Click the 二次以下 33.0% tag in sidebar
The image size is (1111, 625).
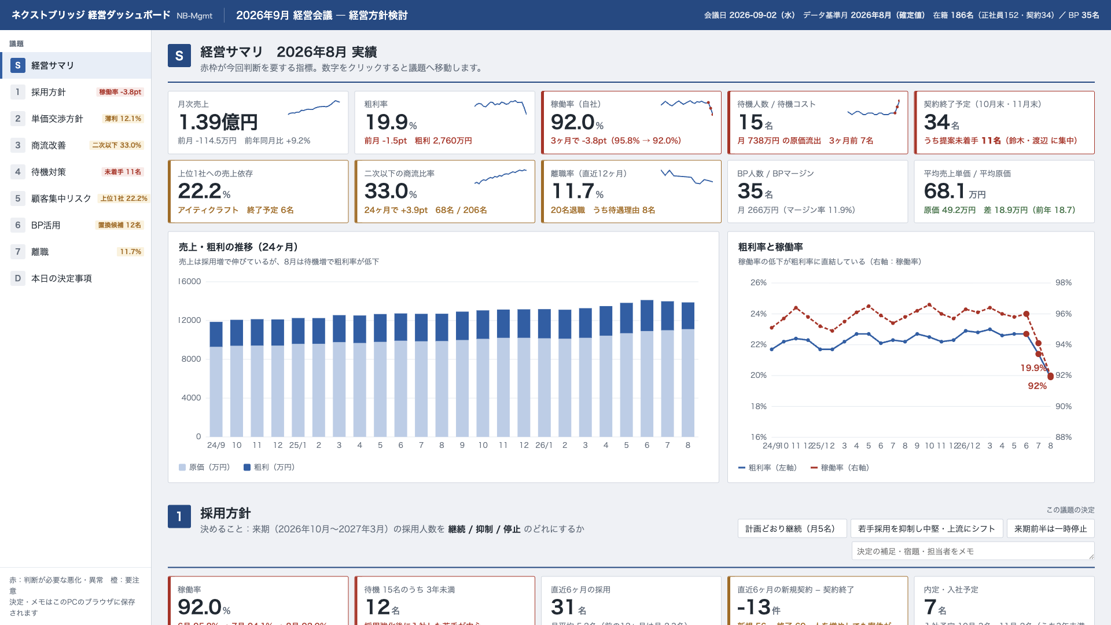[x=117, y=145]
